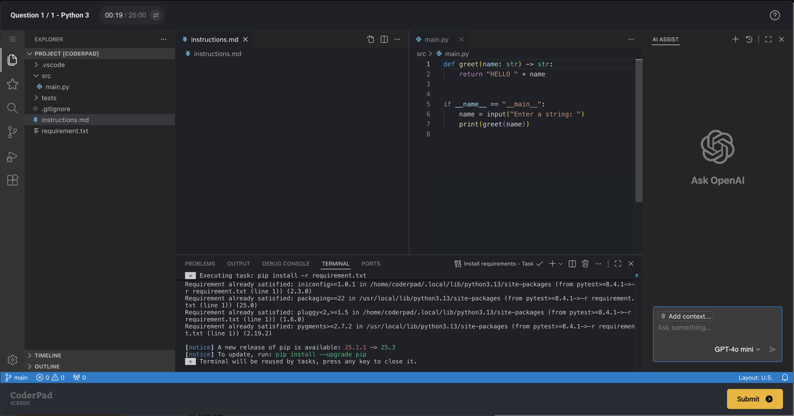Click the Manage gear icon
The width and height of the screenshot is (794, 416).
pyautogui.click(x=12, y=360)
